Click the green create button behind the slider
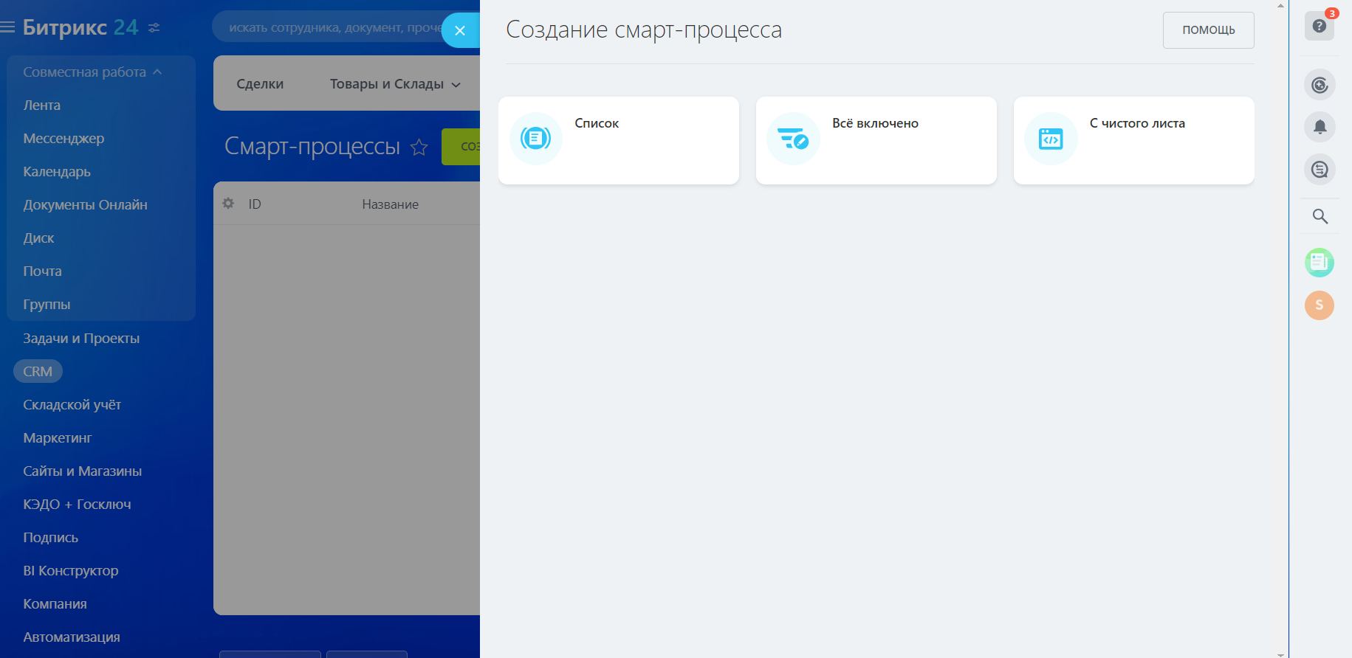1352x658 pixels. pos(461,147)
